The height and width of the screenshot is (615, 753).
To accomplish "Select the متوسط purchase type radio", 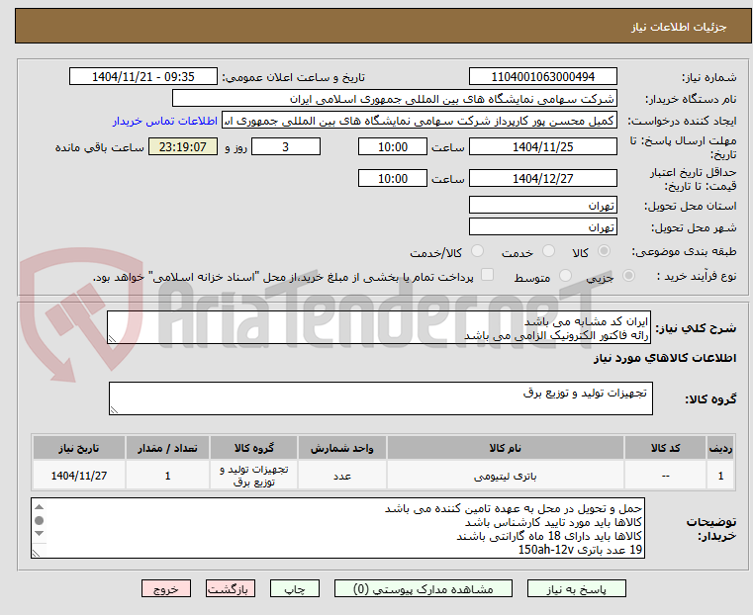I will (566, 275).
